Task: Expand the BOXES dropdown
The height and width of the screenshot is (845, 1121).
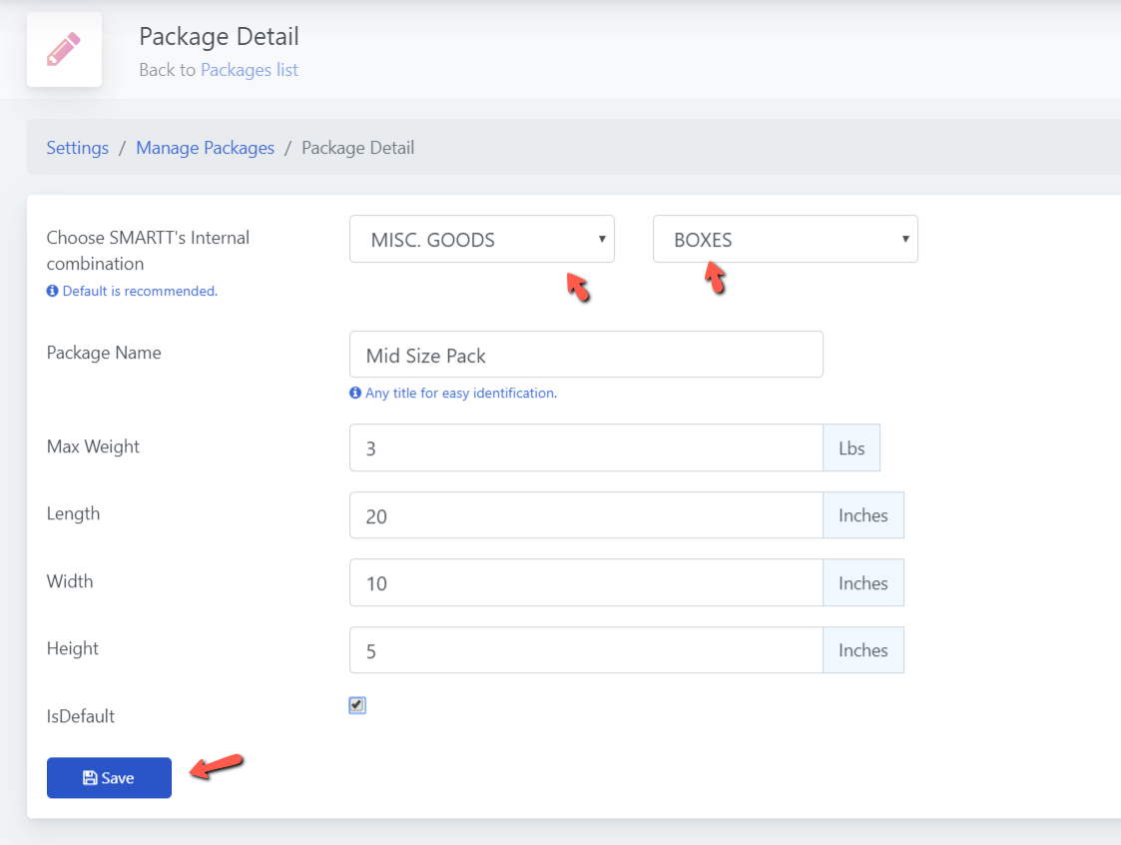Action: (x=785, y=240)
